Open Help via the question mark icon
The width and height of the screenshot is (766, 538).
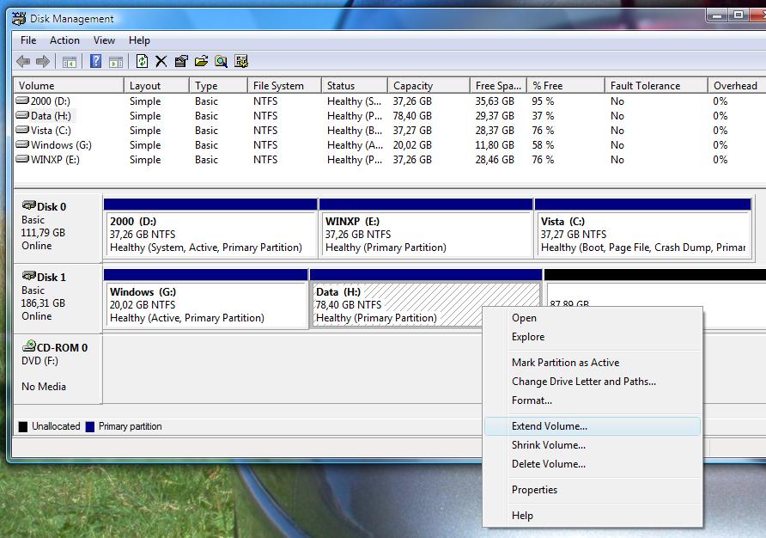[96, 61]
